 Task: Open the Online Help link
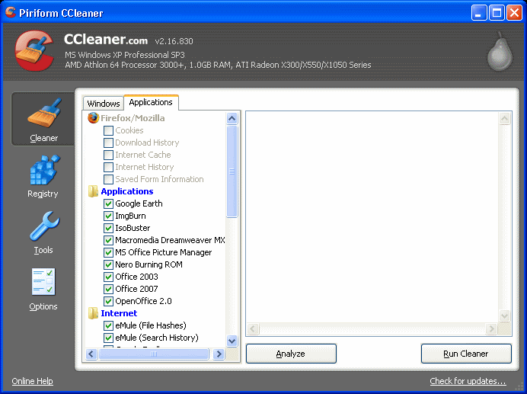click(x=32, y=381)
